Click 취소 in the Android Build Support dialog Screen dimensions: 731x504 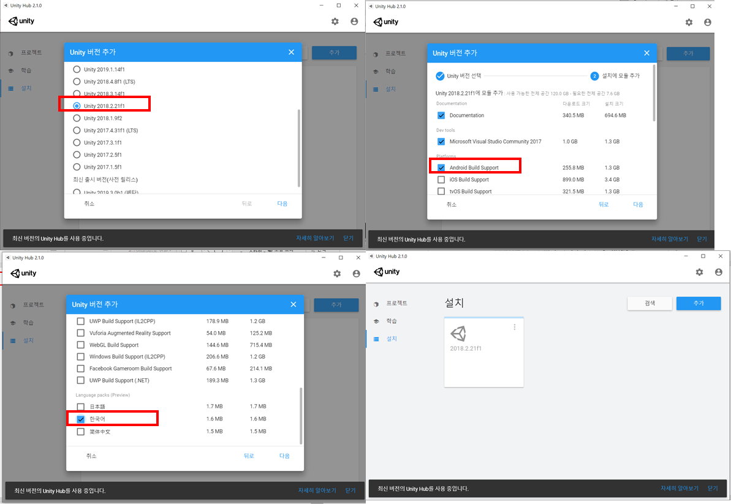click(x=452, y=204)
